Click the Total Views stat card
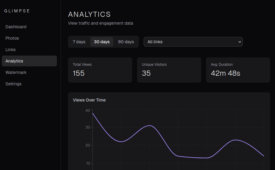The width and height of the screenshot is (275, 170). pyautogui.click(x=100, y=70)
